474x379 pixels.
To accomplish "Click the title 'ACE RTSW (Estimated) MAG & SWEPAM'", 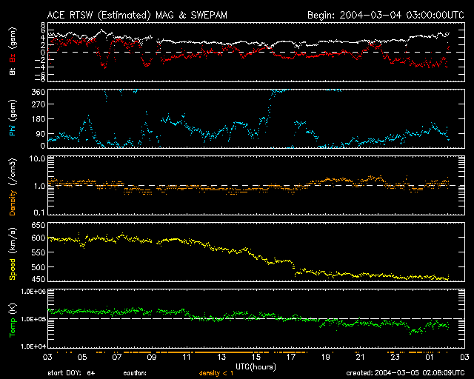I will pyautogui.click(x=137, y=15).
